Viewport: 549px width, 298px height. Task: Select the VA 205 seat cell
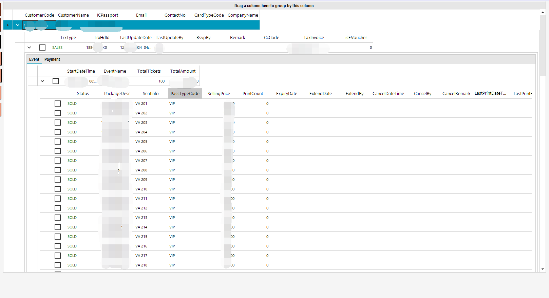click(x=141, y=142)
